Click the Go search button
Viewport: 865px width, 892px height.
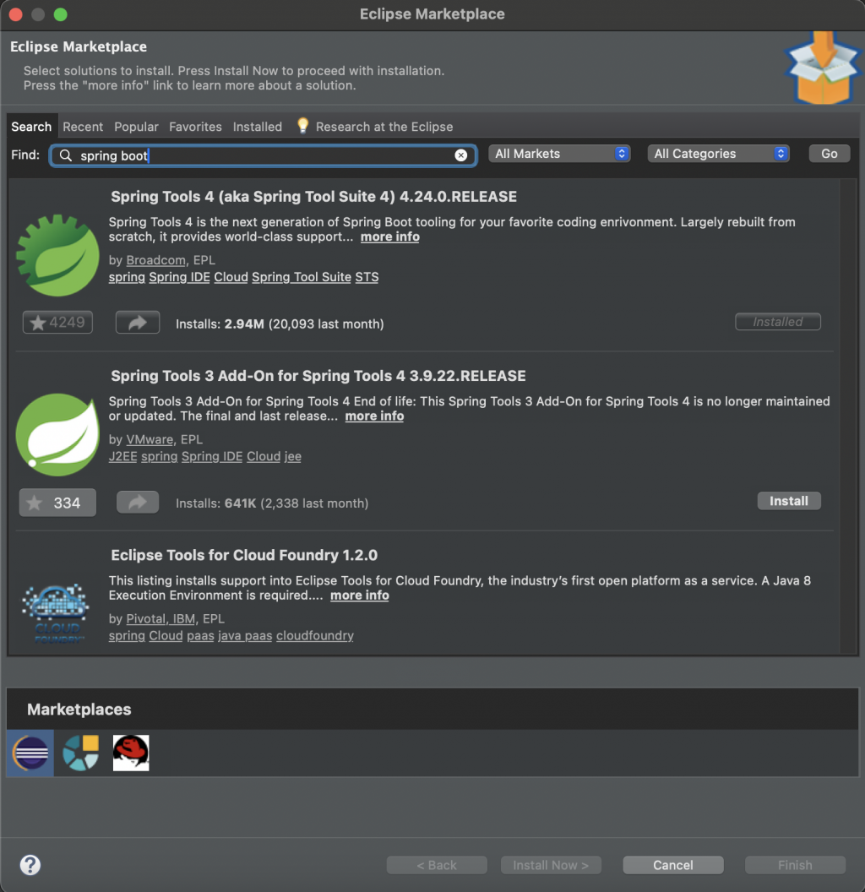click(x=830, y=154)
